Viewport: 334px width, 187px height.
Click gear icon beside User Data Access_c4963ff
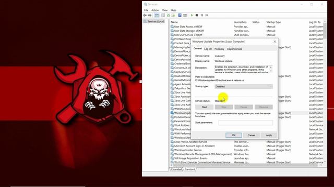tap(172, 26)
